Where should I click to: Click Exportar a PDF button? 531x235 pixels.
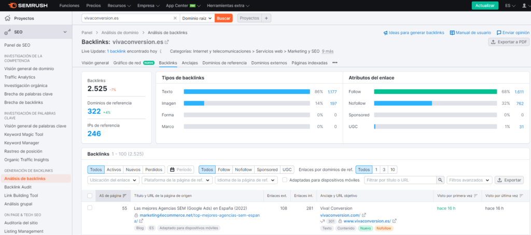(509, 42)
